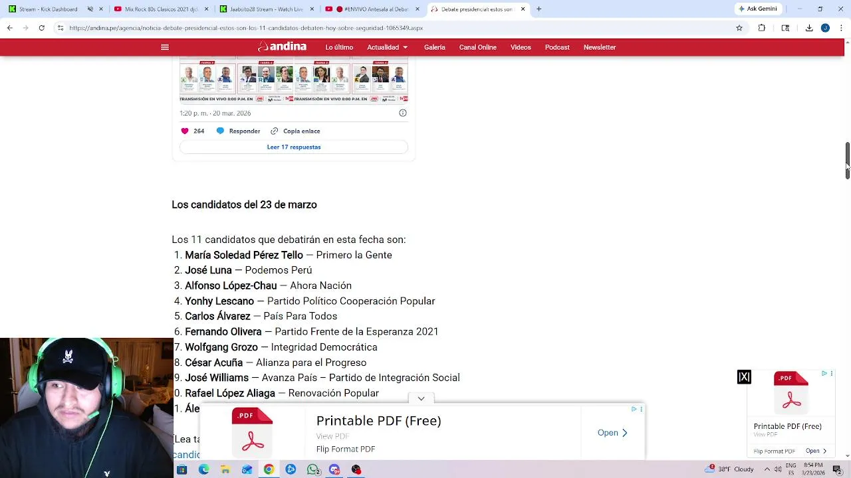Click AdChoices icon on the side ad
Screen dimensions: 851x478
(824, 374)
